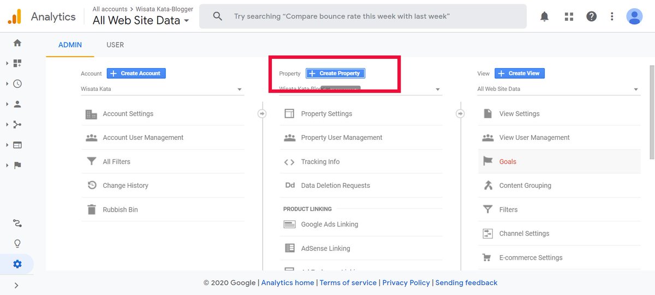Click the Google Analytics logo
This screenshot has height=295, width=655.
click(x=14, y=16)
